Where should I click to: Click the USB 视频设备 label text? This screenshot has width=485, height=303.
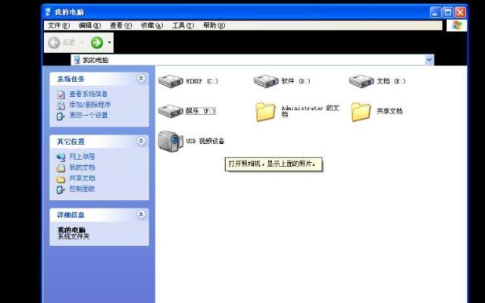pos(205,141)
